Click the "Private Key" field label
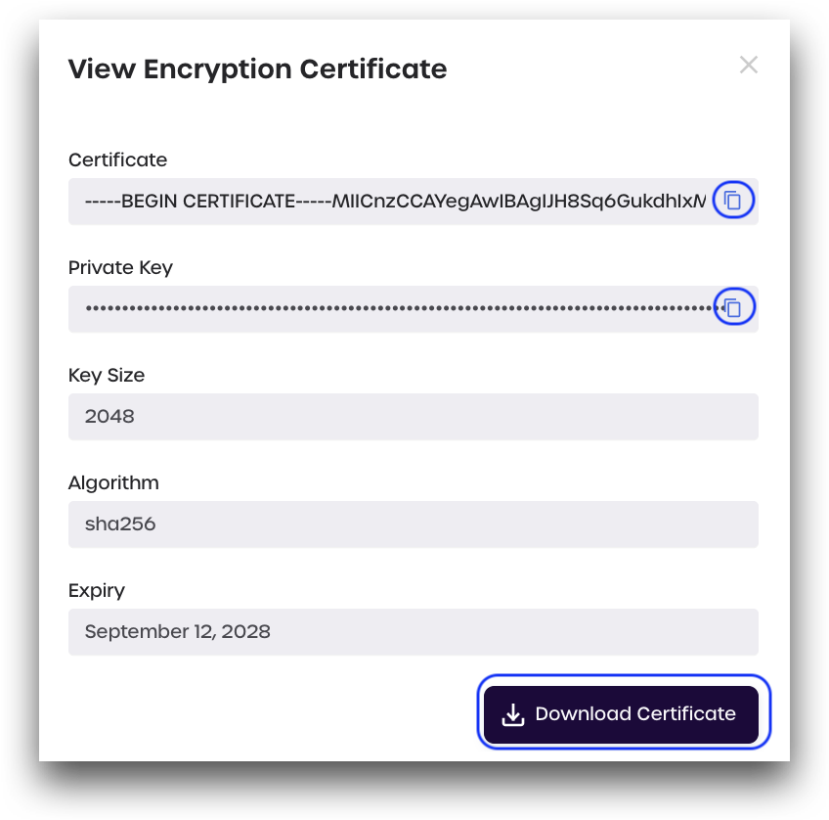 (x=120, y=267)
